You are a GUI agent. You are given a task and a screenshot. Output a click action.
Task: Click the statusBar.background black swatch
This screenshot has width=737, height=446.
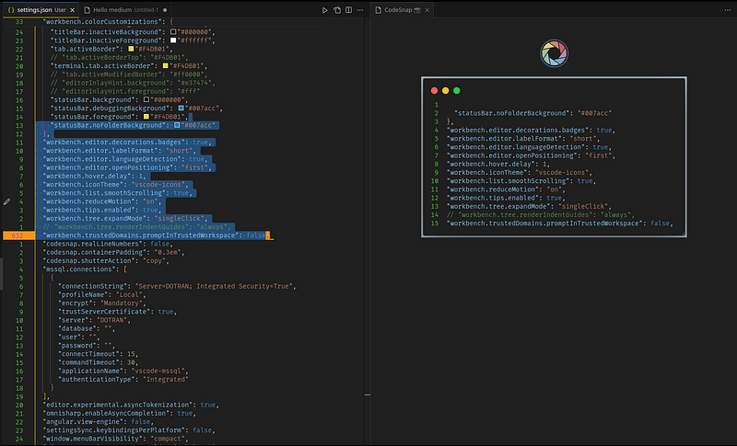pos(146,99)
